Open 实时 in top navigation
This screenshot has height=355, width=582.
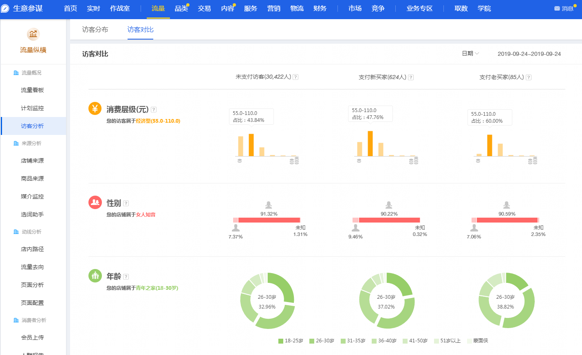click(93, 9)
